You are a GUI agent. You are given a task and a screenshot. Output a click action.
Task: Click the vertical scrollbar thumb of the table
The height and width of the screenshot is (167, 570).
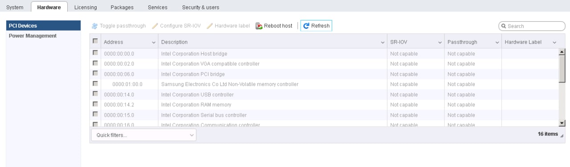tap(562, 69)
